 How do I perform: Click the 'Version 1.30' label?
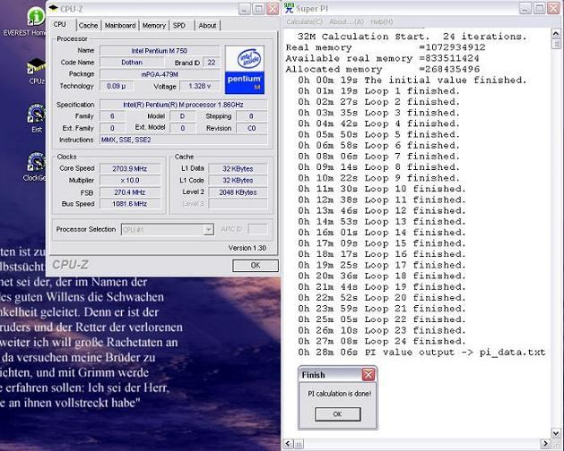click(247, 248)
